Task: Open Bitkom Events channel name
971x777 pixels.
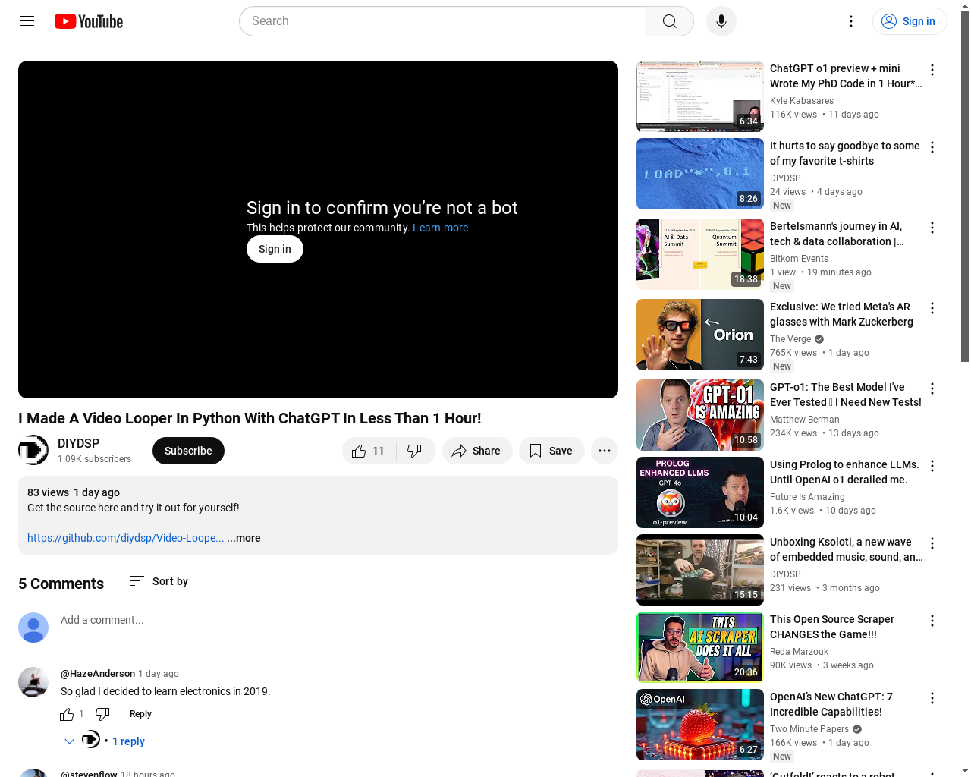Action: pos(799,259)
